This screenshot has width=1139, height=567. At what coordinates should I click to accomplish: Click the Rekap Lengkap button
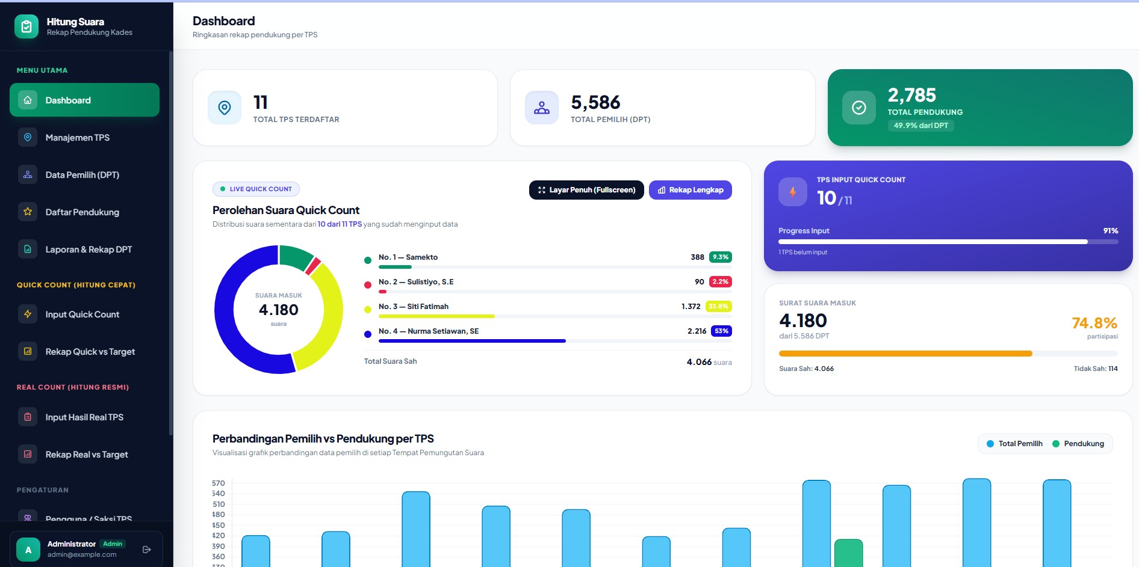pos(691,190)
